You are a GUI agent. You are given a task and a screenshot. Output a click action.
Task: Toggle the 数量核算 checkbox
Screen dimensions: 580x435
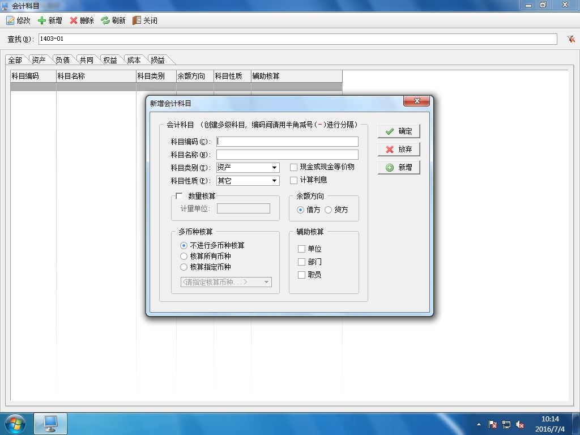(x=180, y=196)
